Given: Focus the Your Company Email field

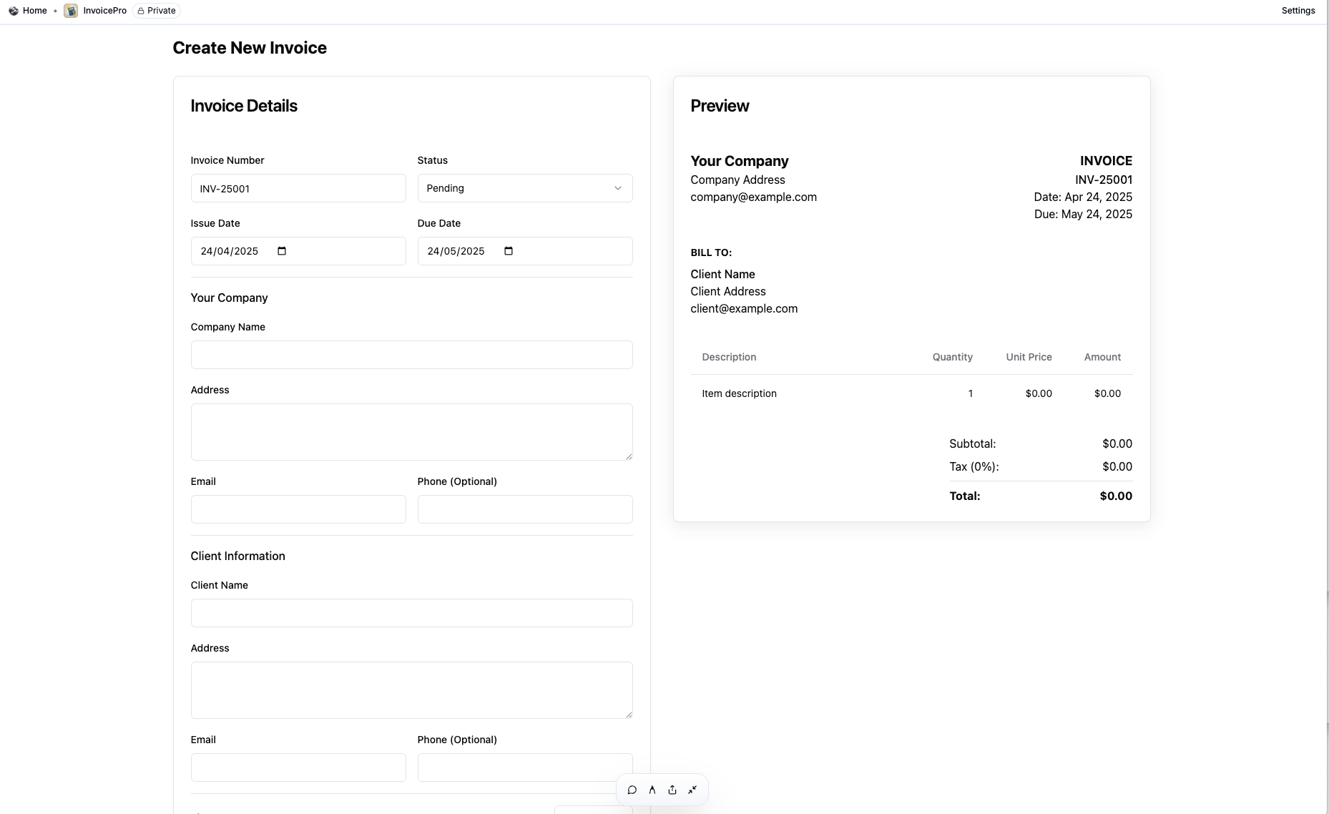Looking at the screenshot, I should click(298, 509).
